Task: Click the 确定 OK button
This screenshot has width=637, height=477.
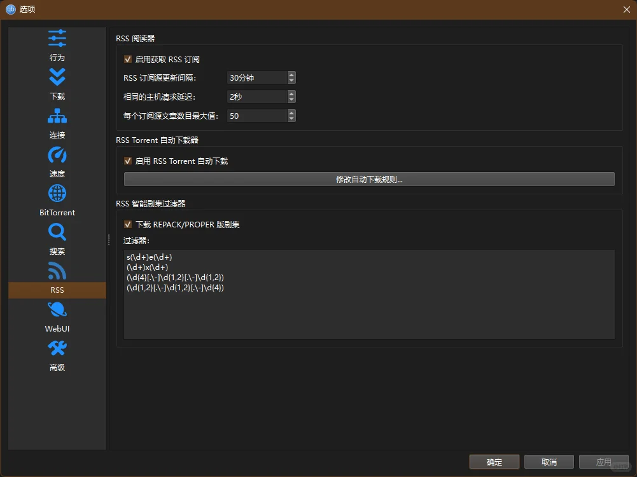Action: pyautogui.click(x=494, y=462)
